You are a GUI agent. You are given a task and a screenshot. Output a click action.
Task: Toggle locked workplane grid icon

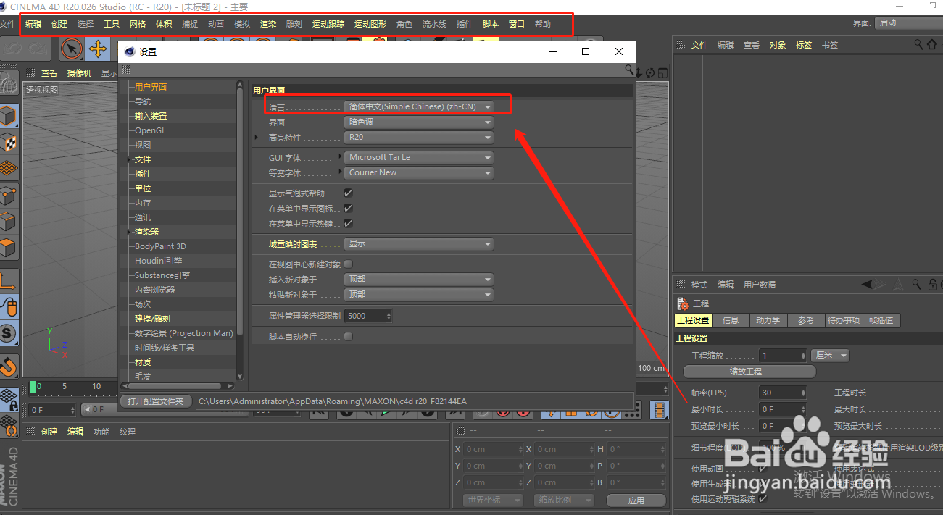(8, 398)
